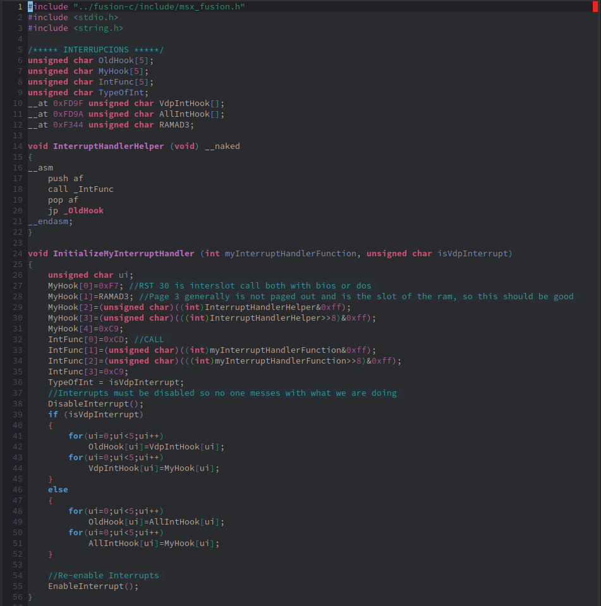The width and height of the screenshot is (601, 606).
Task: Click the 'Interrupts must be disabled' comment
Action: [222, 393]
